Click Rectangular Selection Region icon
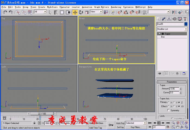Screen dimensions: 190x130 coord(62,12)
